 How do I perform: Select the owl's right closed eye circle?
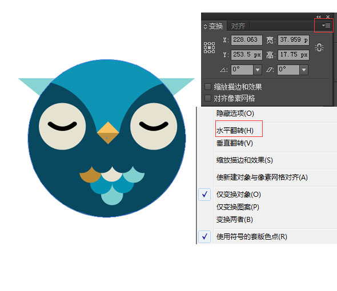point(154,126)
